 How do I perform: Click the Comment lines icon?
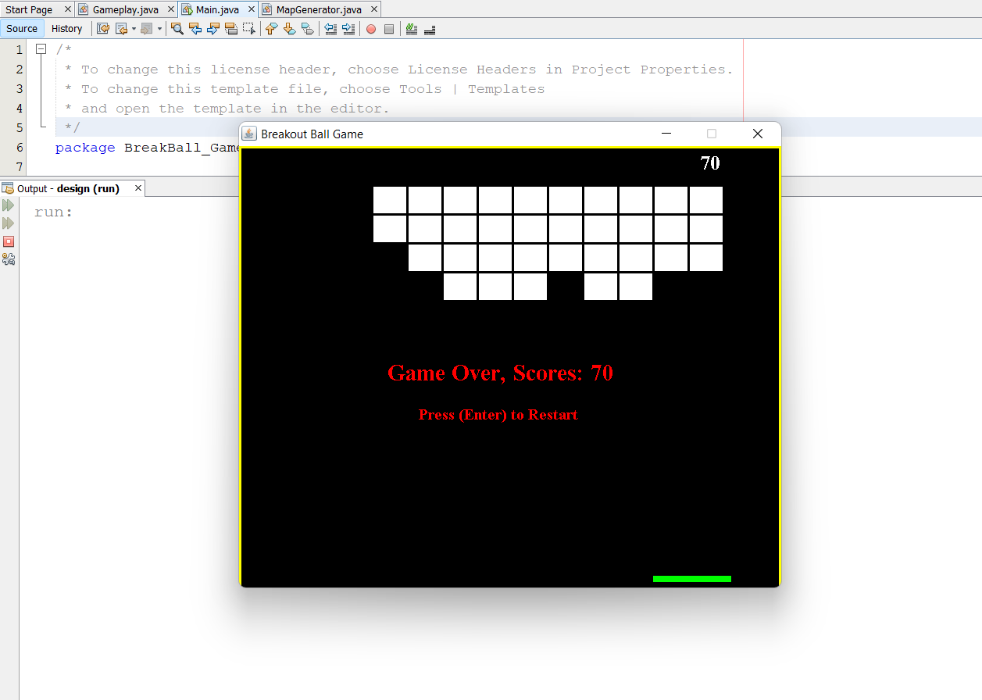click(412, 29)
